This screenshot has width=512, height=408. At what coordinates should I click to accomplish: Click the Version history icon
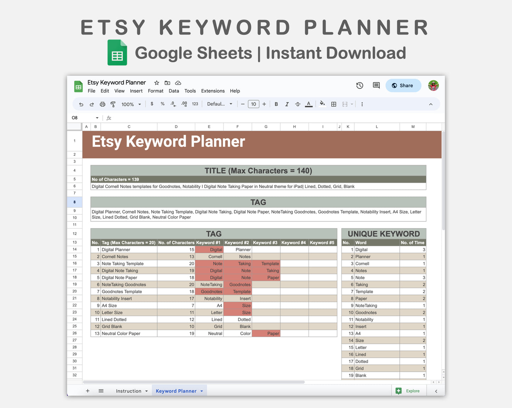pos(360,85)
